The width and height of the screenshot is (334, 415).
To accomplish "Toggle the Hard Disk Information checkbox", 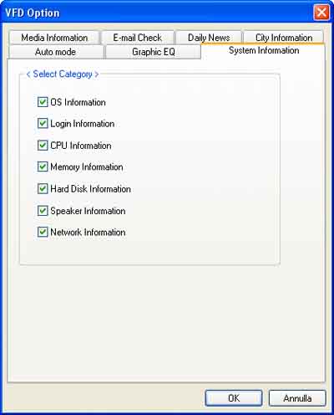I will (43, 189).
